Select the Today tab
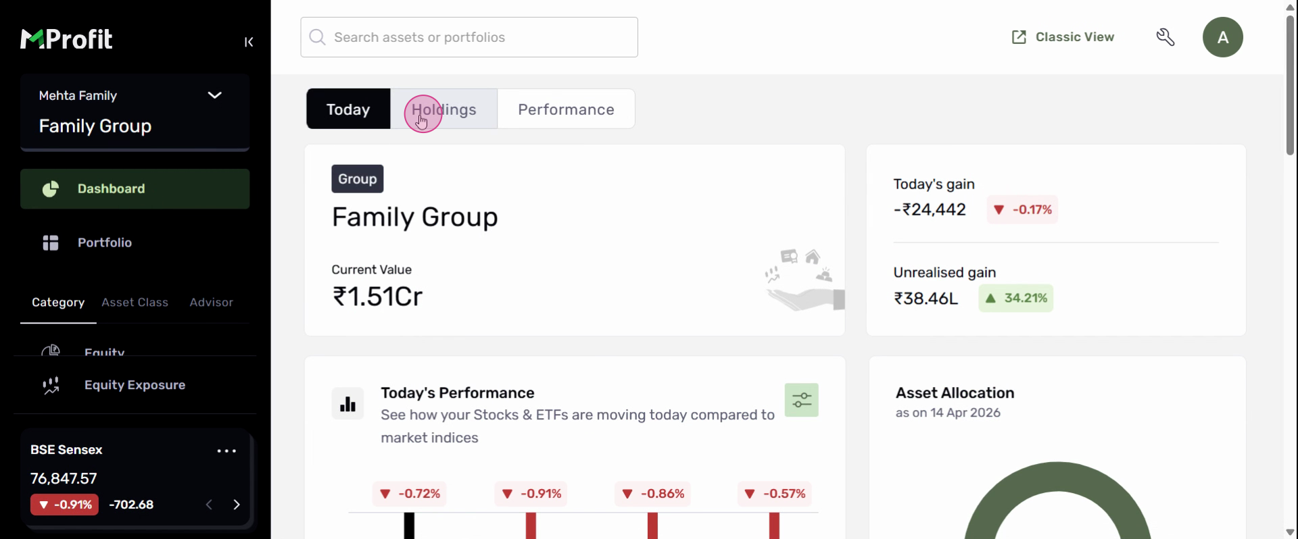The height and width of the screenshot is (539, 1298). (x=348, y=109)
